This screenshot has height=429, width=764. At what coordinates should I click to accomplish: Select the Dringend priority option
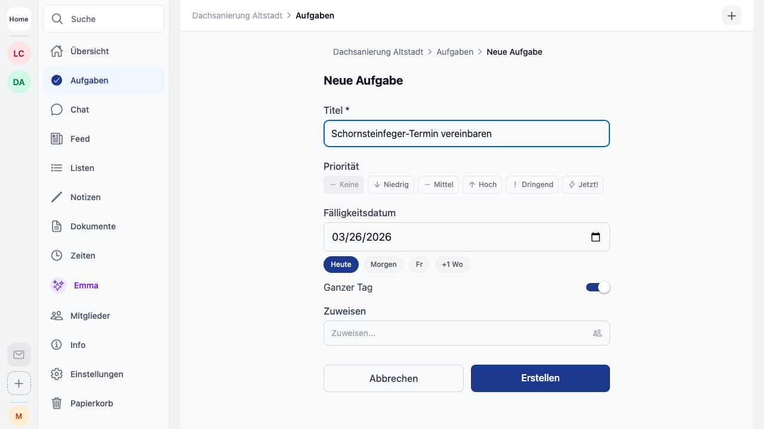coord(532,185)
